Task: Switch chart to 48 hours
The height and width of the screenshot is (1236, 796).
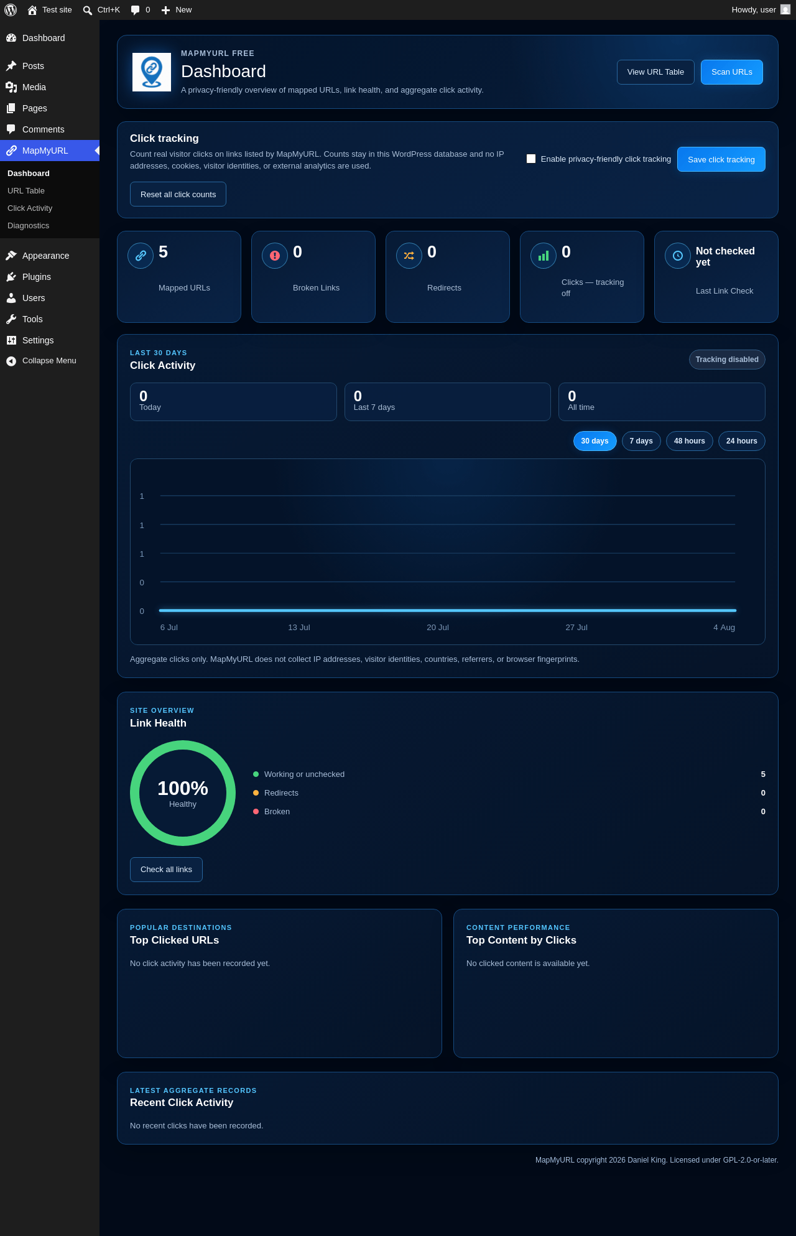Action: click(x=690, y=441)
